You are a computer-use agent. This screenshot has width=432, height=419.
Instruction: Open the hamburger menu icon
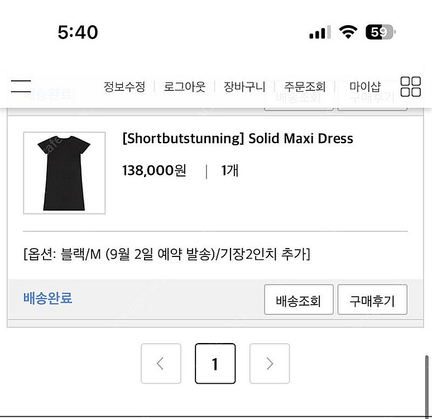(x=21, y=86)
